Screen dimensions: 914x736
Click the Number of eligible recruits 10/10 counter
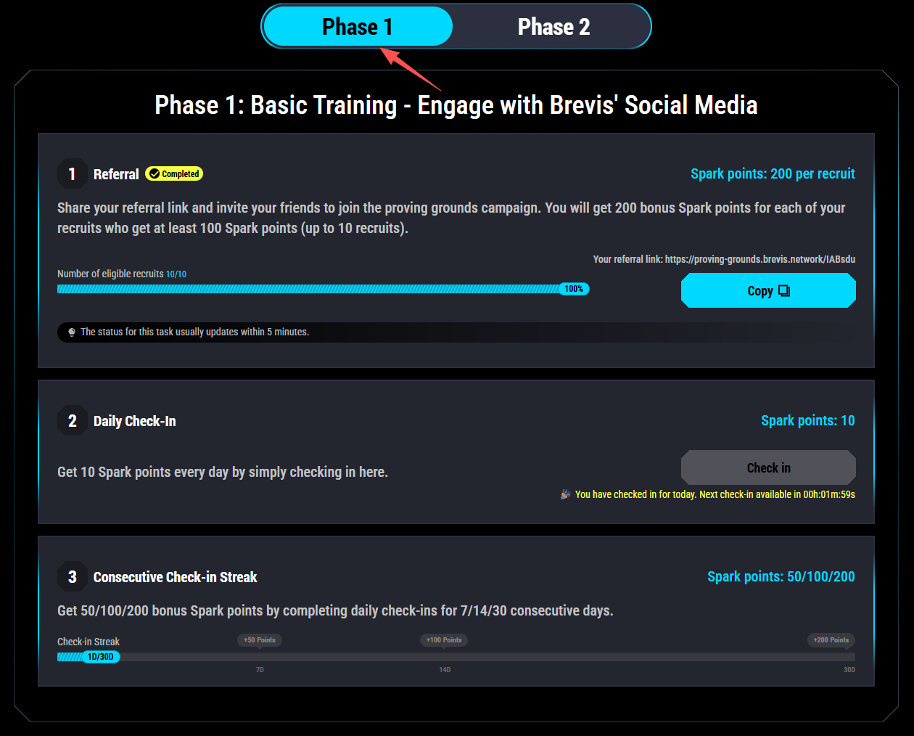pos(121,274)
